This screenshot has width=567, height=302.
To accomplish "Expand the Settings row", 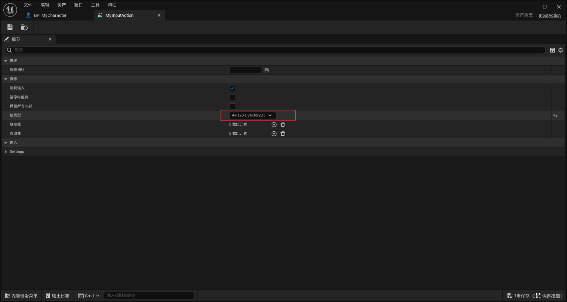I will 6,152.
